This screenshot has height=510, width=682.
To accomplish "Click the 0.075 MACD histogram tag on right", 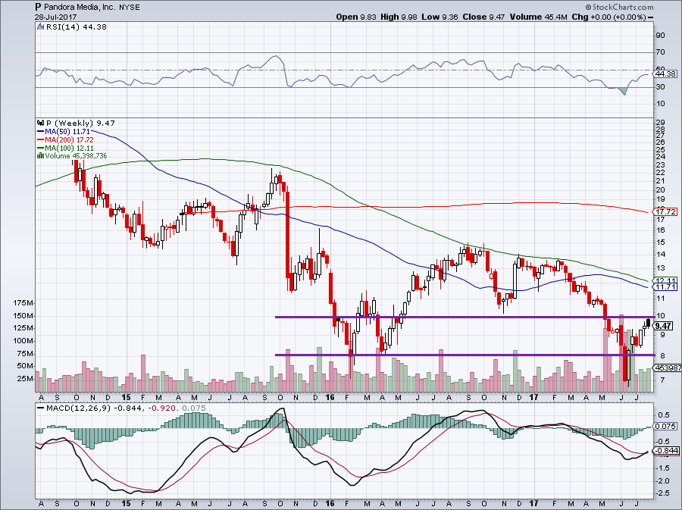I will 665,427.
